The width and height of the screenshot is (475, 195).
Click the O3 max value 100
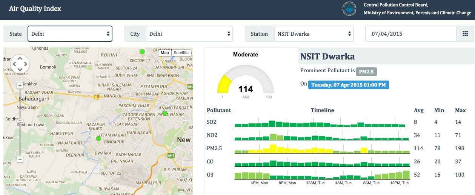pyautogui.click(x=460, y=175)
